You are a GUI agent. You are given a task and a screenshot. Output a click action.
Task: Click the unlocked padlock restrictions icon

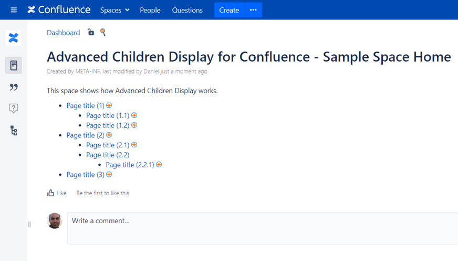[91, 33]
